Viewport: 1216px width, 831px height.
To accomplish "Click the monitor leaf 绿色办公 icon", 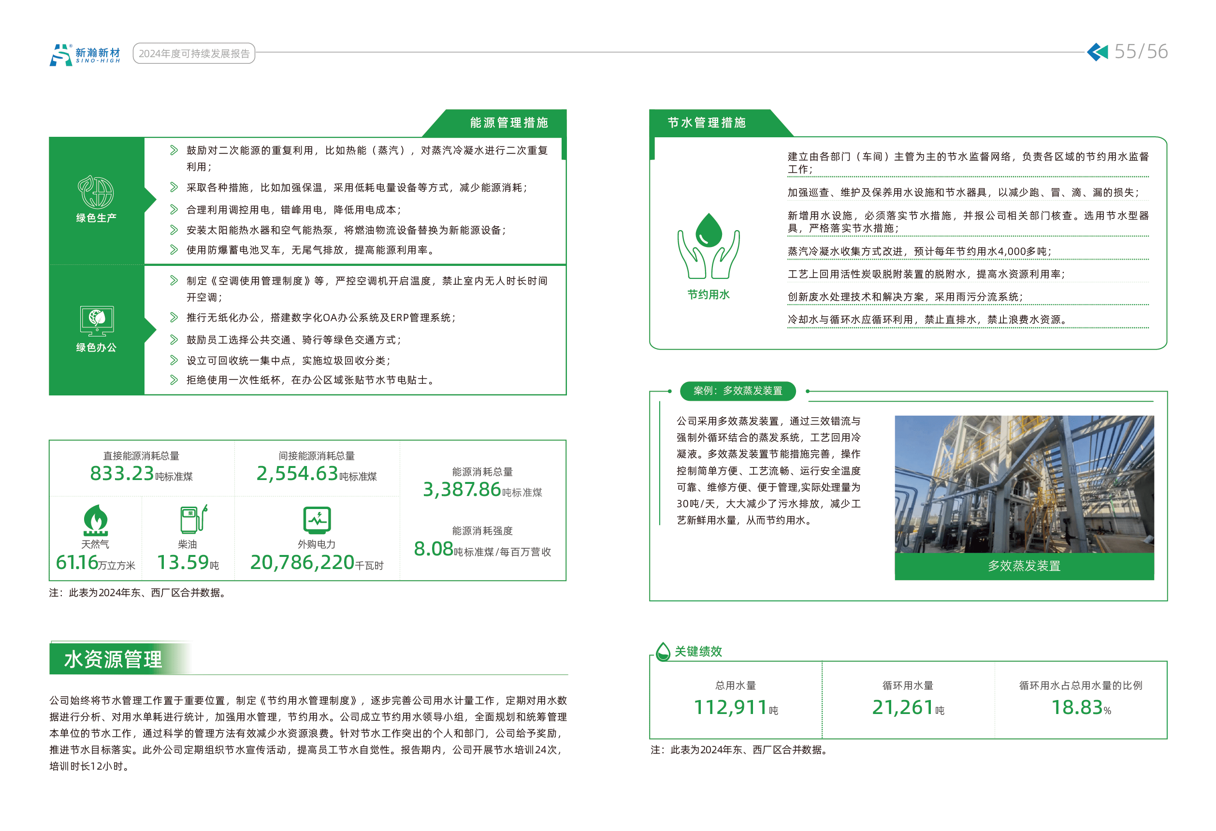I will point(97,321).
